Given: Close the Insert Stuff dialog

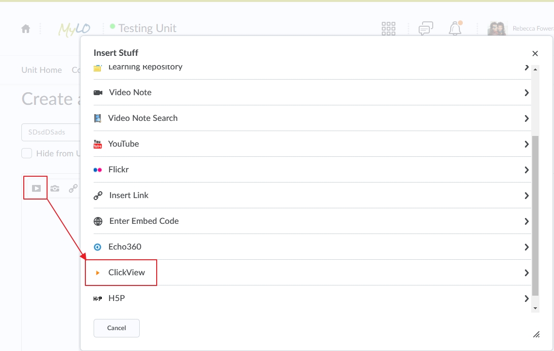Looking at the screenshot, I should [x=535, y=53].
